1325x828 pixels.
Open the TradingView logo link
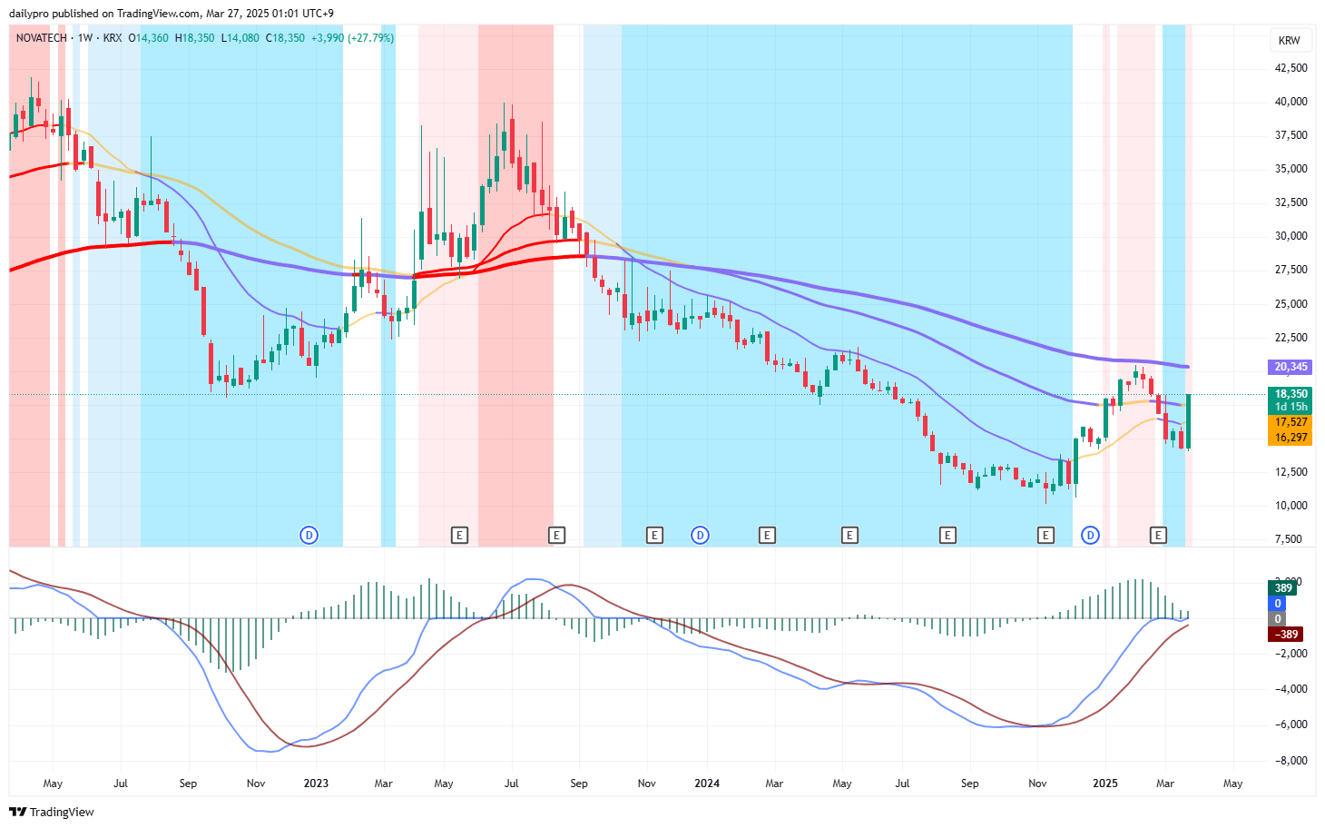point(52,812)
